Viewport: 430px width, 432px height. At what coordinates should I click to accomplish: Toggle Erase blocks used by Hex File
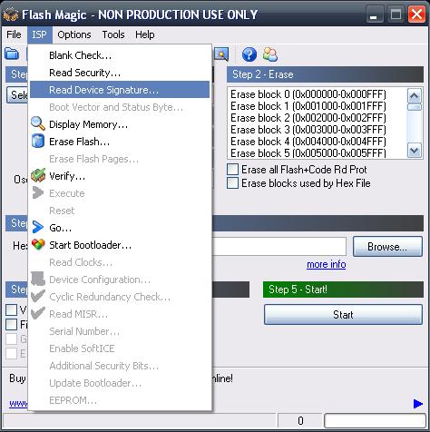[x=232, y=183]
